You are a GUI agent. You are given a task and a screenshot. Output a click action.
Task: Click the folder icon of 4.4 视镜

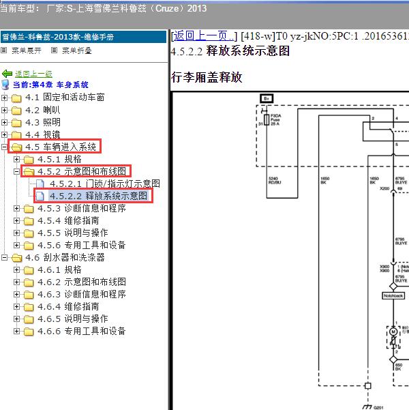pyautogui.click(x=16, y=135)
